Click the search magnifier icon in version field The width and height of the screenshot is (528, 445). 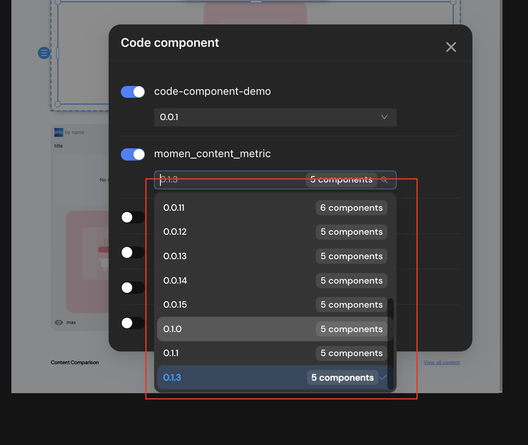[x=384, y=180]
